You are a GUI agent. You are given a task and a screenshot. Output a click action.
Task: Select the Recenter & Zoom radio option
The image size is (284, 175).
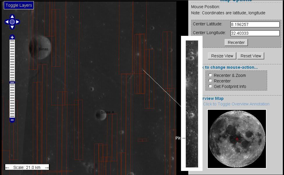pos(210,75)
